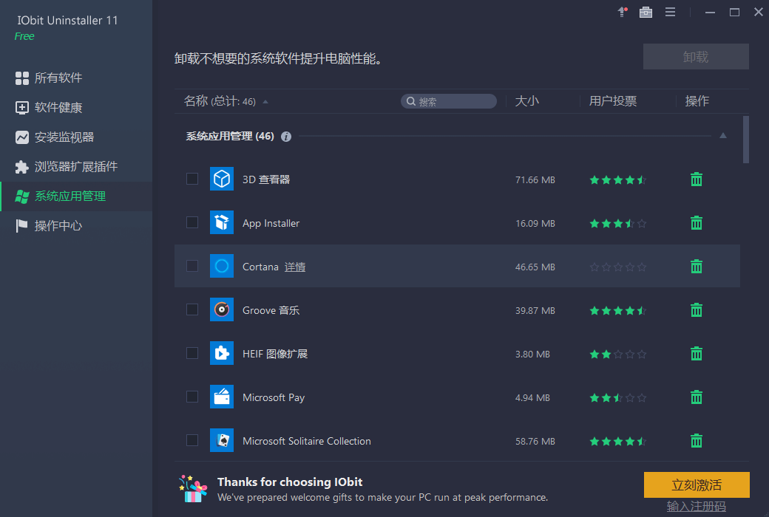The width and height of the screenshot is (769, 517).
Task: Check the Groove 音乐 checkbox
Action: coord(192,309)
